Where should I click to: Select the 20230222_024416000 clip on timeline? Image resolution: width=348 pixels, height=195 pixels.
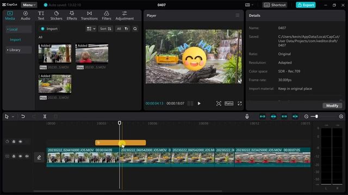[x=83, y=158]
